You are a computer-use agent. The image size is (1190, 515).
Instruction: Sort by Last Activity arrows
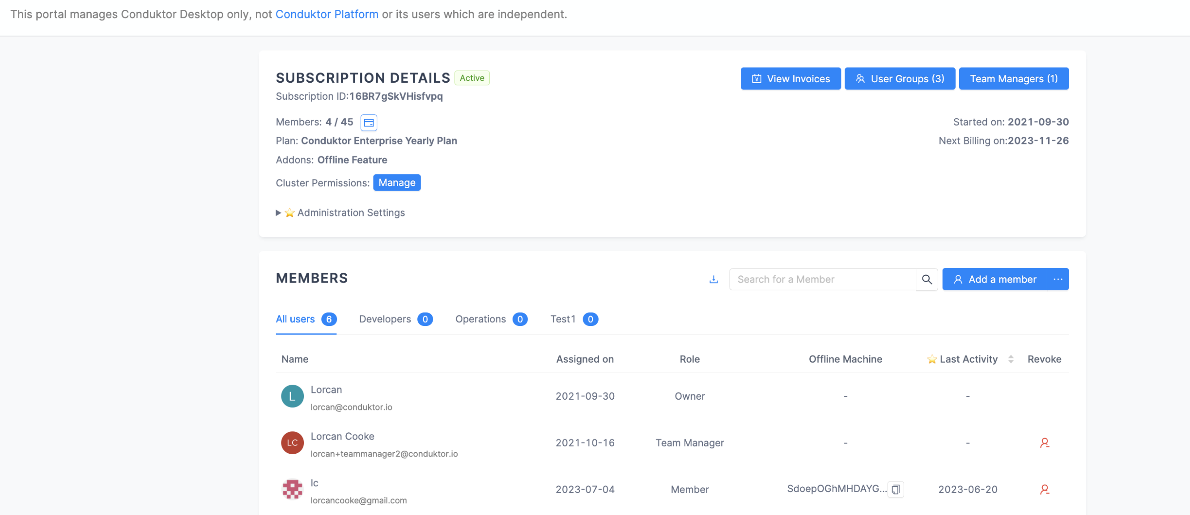[x=1011, y=359]
